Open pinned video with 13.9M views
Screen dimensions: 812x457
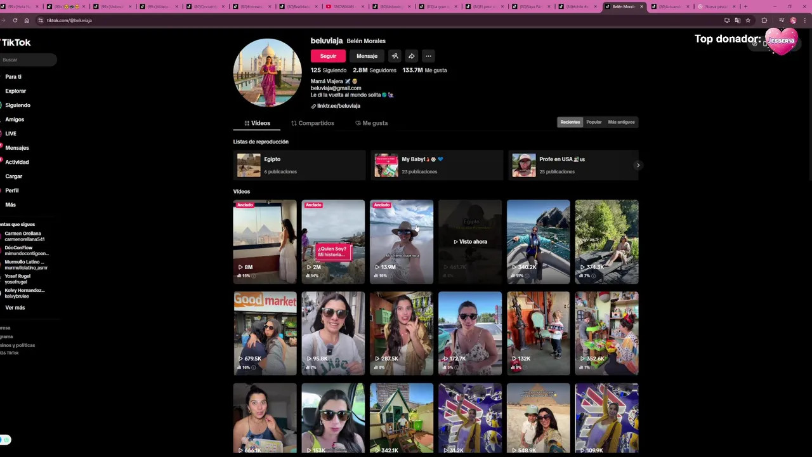click(402, 241)
